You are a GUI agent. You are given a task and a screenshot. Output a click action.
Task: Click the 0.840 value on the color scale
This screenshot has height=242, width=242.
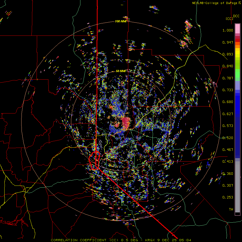(x=228, y=66)
